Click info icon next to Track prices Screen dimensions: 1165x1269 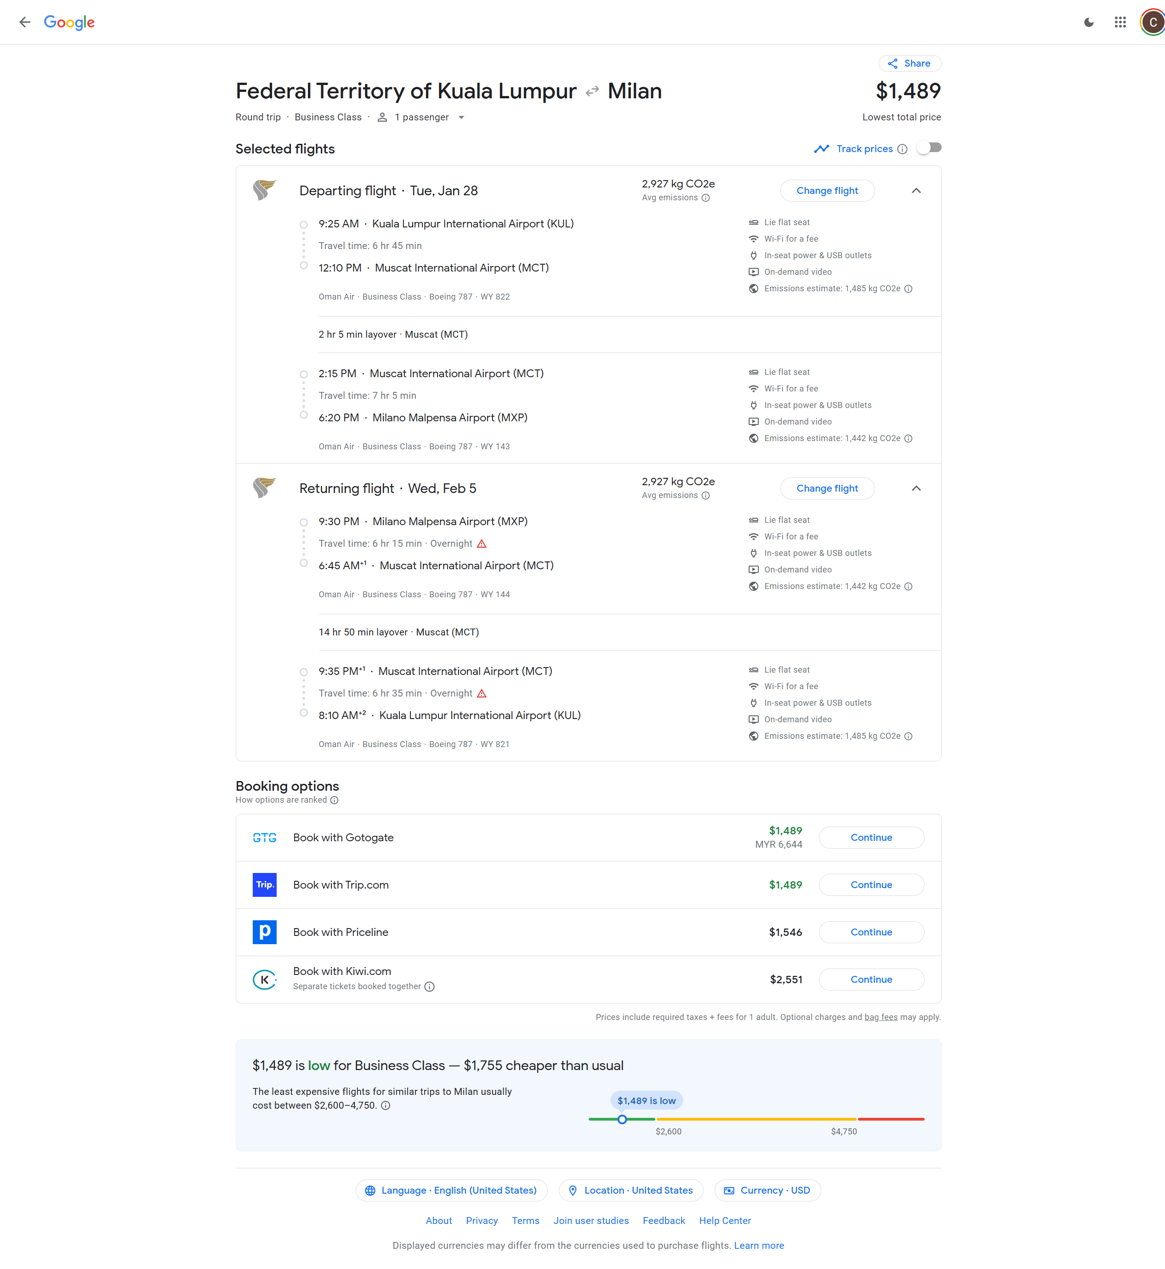click(x=902, y=149)
